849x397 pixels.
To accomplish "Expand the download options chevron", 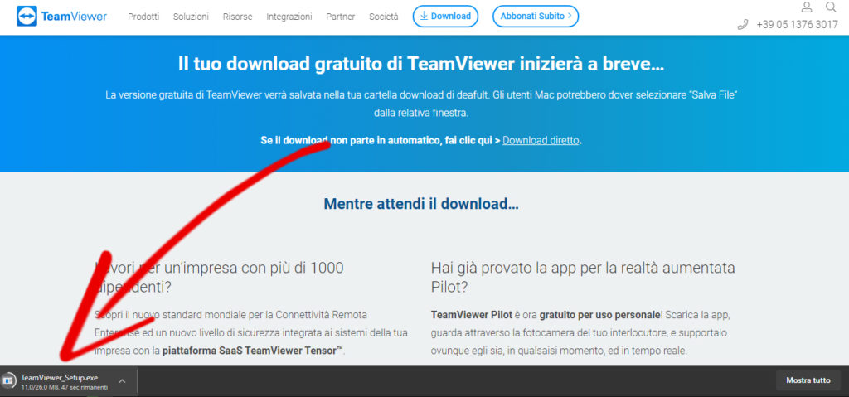I will [122, 381].
